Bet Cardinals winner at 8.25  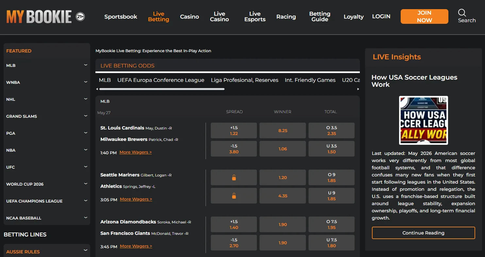(283, 130)
